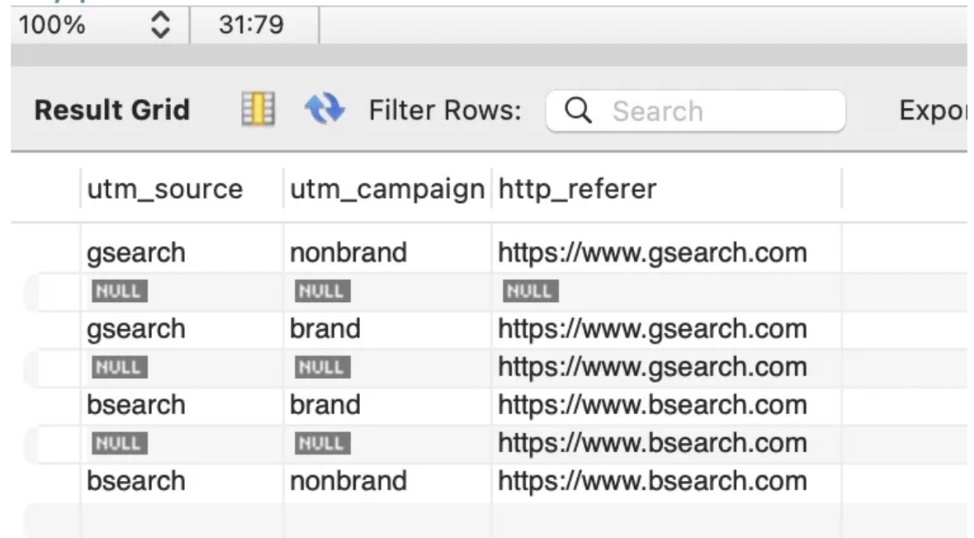Image resolution: width=974 pixels, height=538 pixels.
Task: Select the nonbrand cell in first row
Action: (348, 252)
